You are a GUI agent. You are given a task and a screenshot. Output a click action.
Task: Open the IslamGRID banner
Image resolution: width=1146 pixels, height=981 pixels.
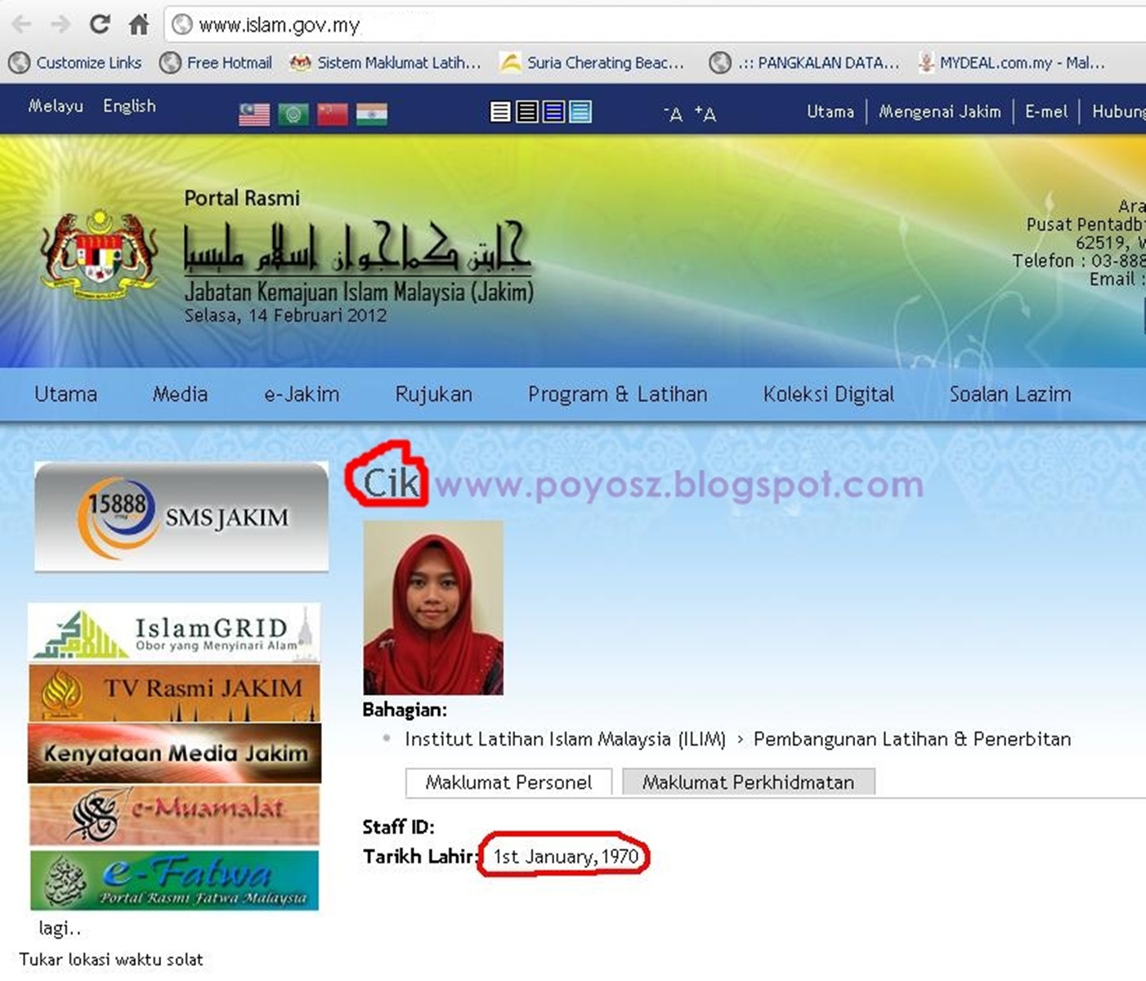tap(174, 633)
